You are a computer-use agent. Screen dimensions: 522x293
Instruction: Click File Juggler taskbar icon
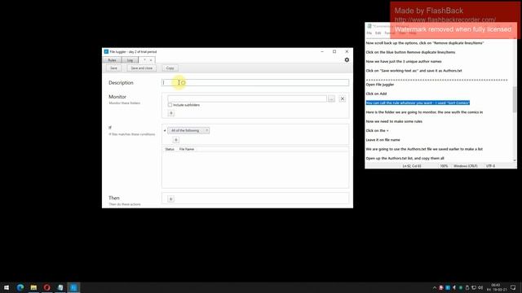pos(73,287)
